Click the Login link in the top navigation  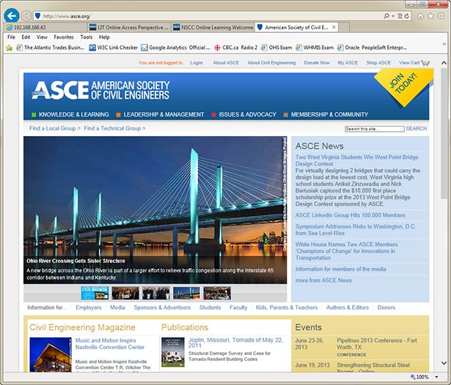coord(196,63)
